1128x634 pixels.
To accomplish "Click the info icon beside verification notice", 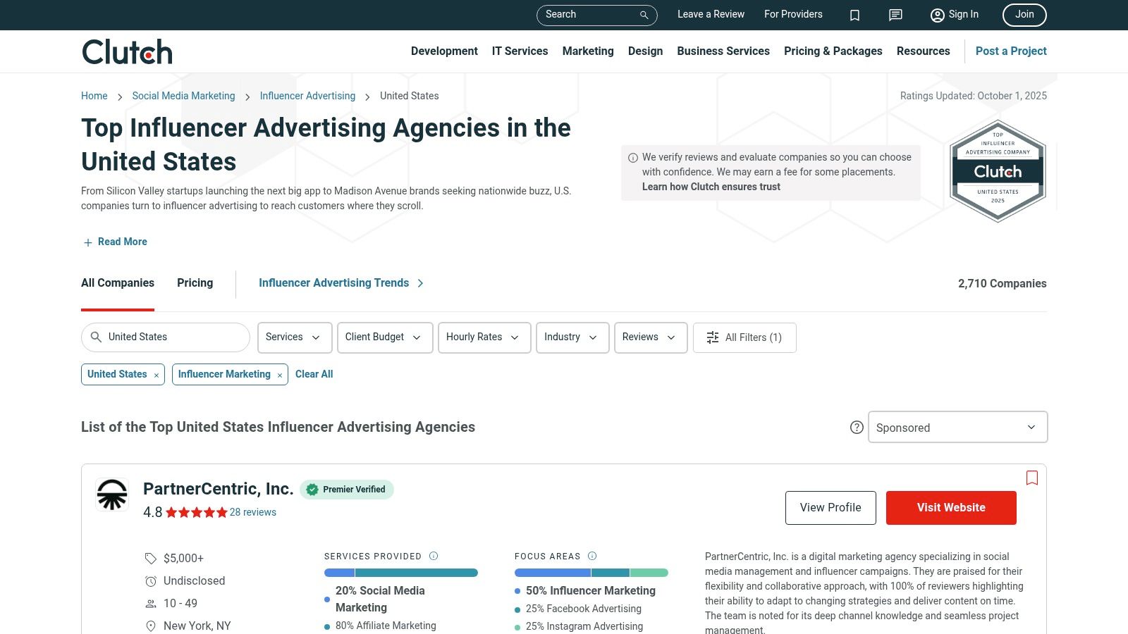I will coord(633,158).
